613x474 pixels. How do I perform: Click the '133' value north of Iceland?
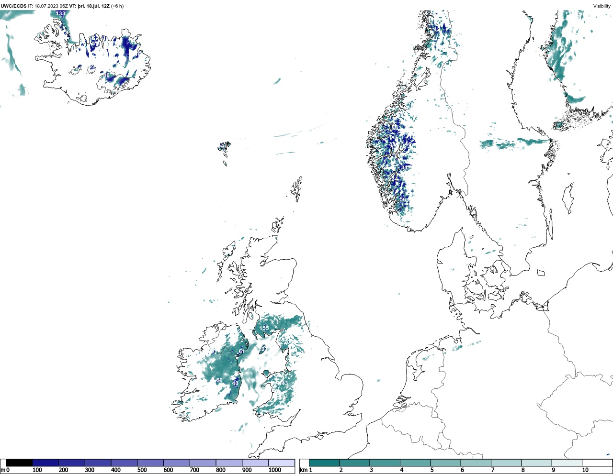click(60, 13)
